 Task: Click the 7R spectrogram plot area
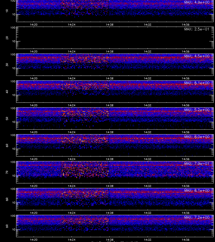coord(115,172)
